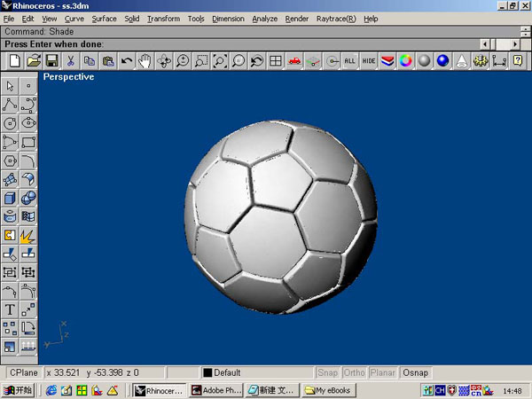Screen dimensions: 532x399
Task: Select the pointer arrow tool
Action: pos(10,86)
